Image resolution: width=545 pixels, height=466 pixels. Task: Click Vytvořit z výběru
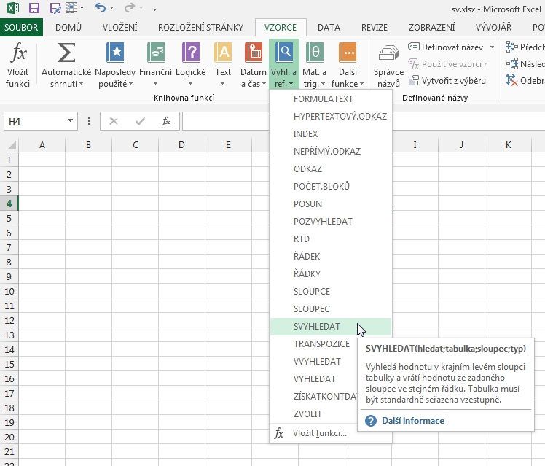[x=447, y=81]
